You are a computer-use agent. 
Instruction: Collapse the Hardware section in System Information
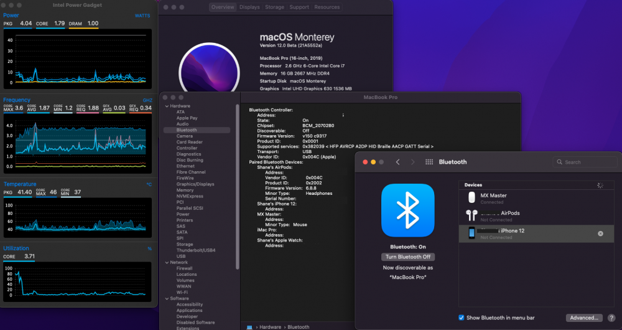tap(167, 106)
